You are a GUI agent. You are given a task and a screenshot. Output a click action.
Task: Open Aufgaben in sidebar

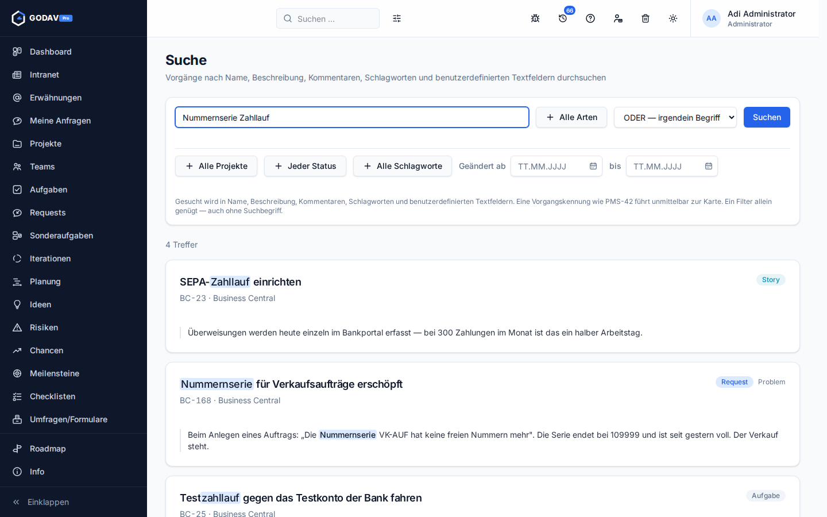pos(74,190)
